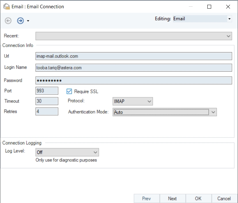Click the back navigation arrow icon

click(x=8, y=21)
